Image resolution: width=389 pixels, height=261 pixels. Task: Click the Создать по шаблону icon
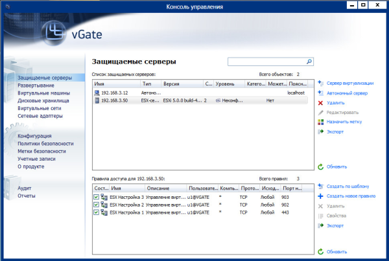click(320, 186)
